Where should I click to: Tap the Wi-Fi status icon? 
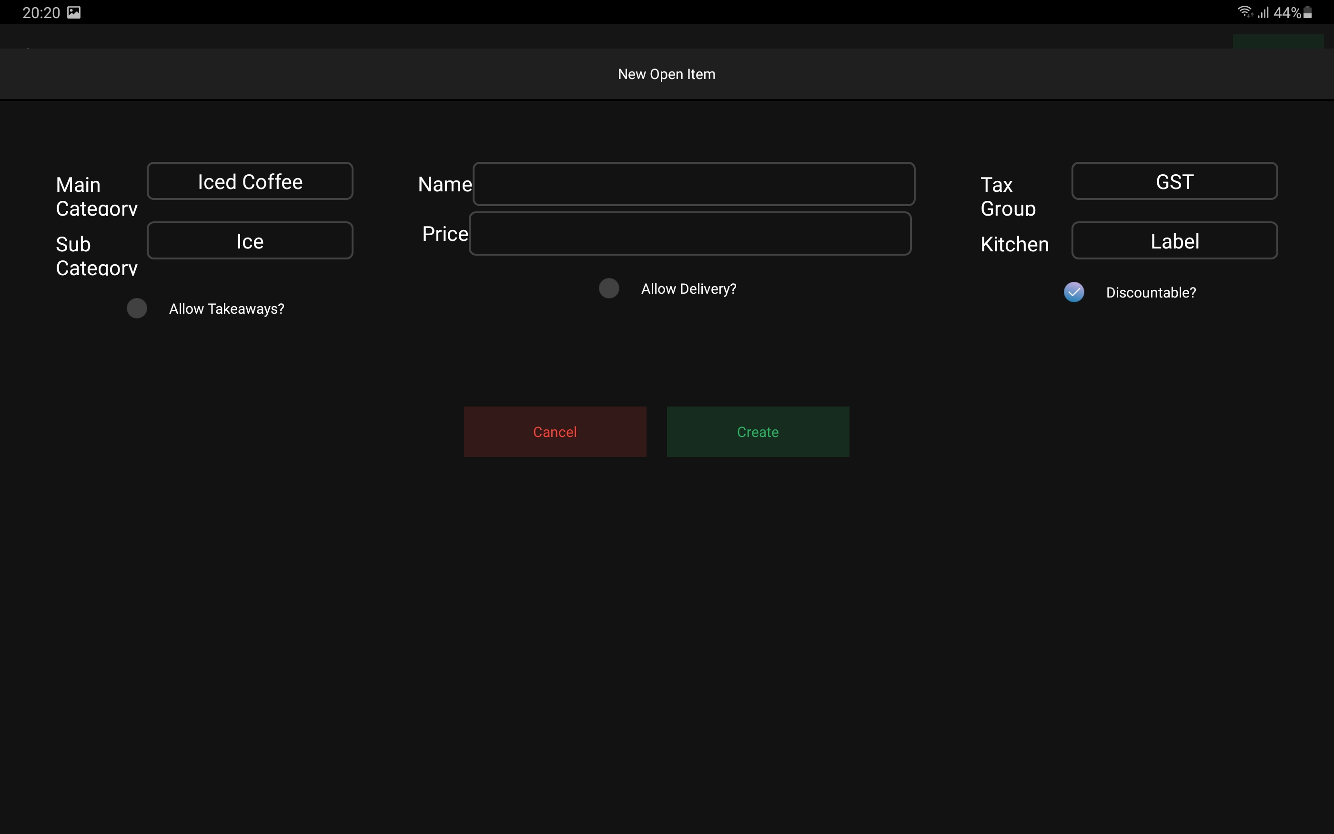1245,11
